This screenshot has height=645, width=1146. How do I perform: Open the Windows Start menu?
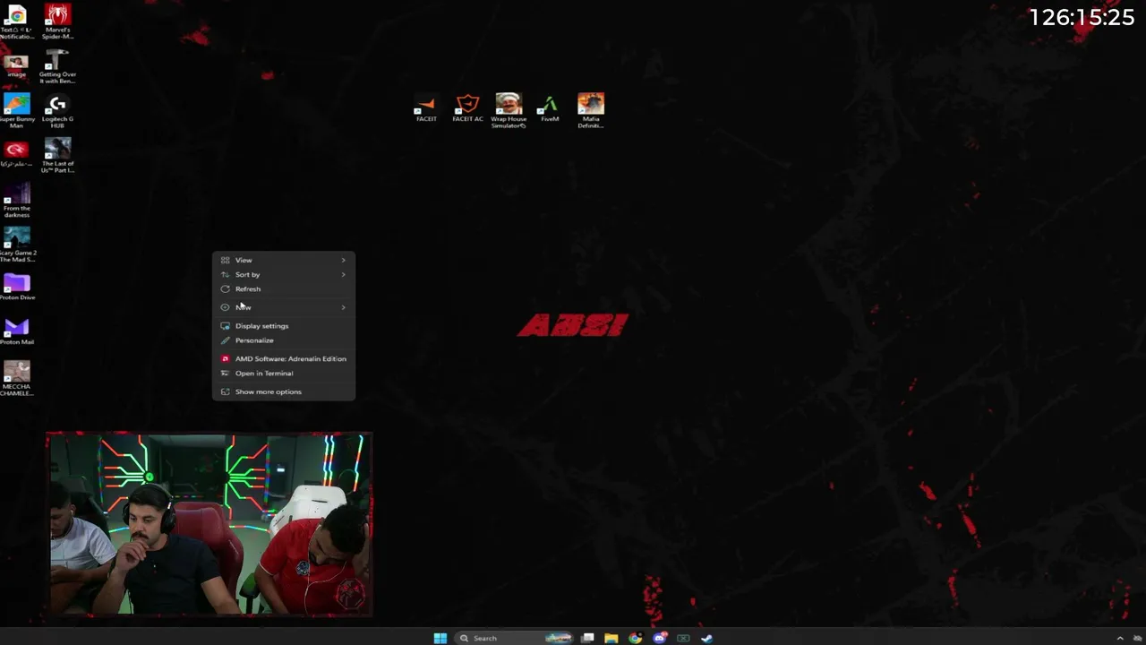[440, 638]
